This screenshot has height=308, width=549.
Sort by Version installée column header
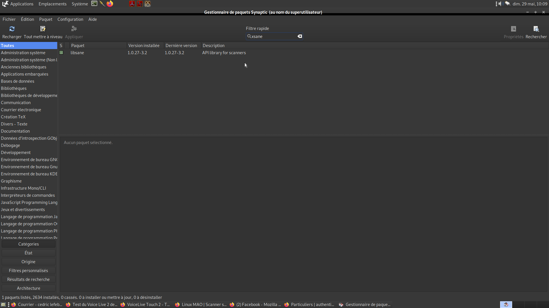(x=144, y=46)
